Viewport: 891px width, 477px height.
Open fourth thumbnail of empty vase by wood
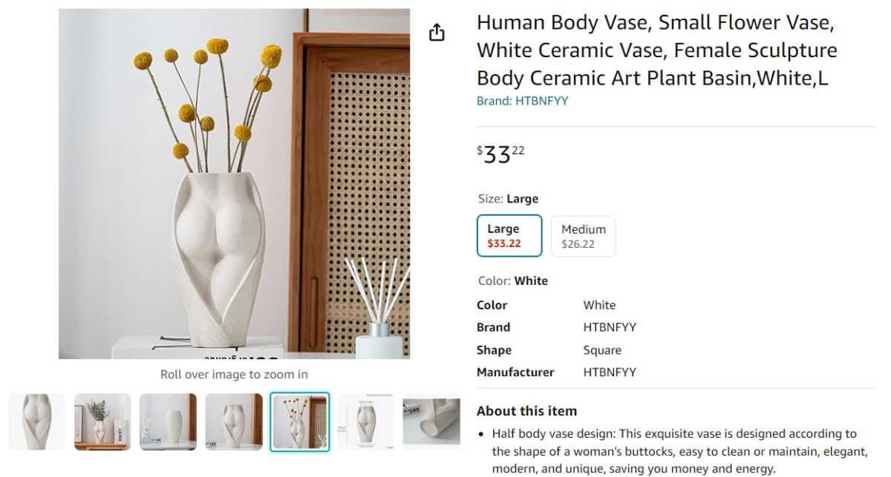234,421
